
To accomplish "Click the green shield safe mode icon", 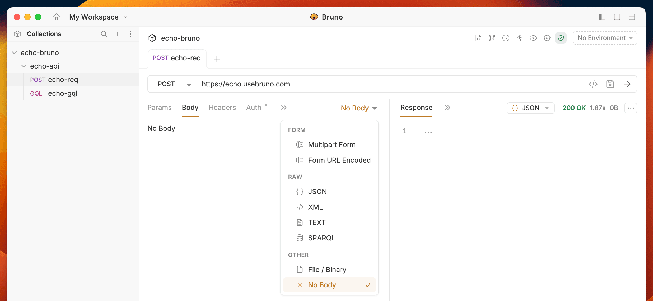I will (561, 38).
